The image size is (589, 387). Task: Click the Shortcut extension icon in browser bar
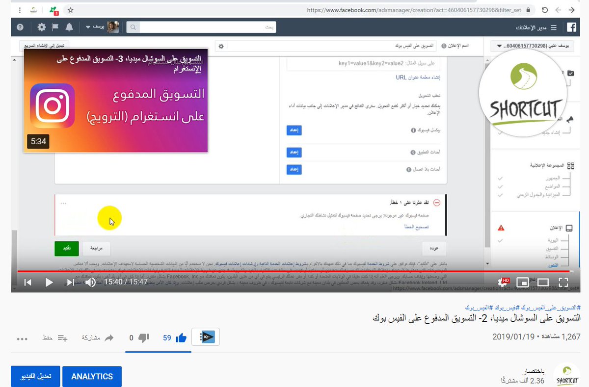coord(34,10)
